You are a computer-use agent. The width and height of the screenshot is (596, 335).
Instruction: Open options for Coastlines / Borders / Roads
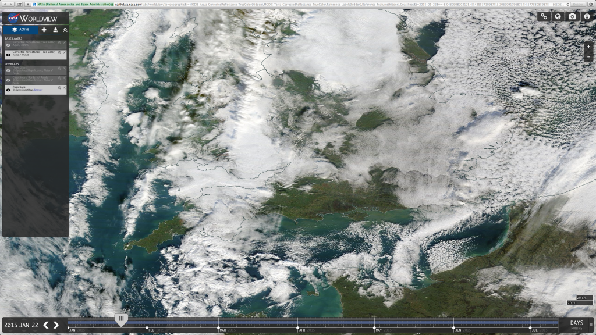pyautogui.click(x=60, y=78)
